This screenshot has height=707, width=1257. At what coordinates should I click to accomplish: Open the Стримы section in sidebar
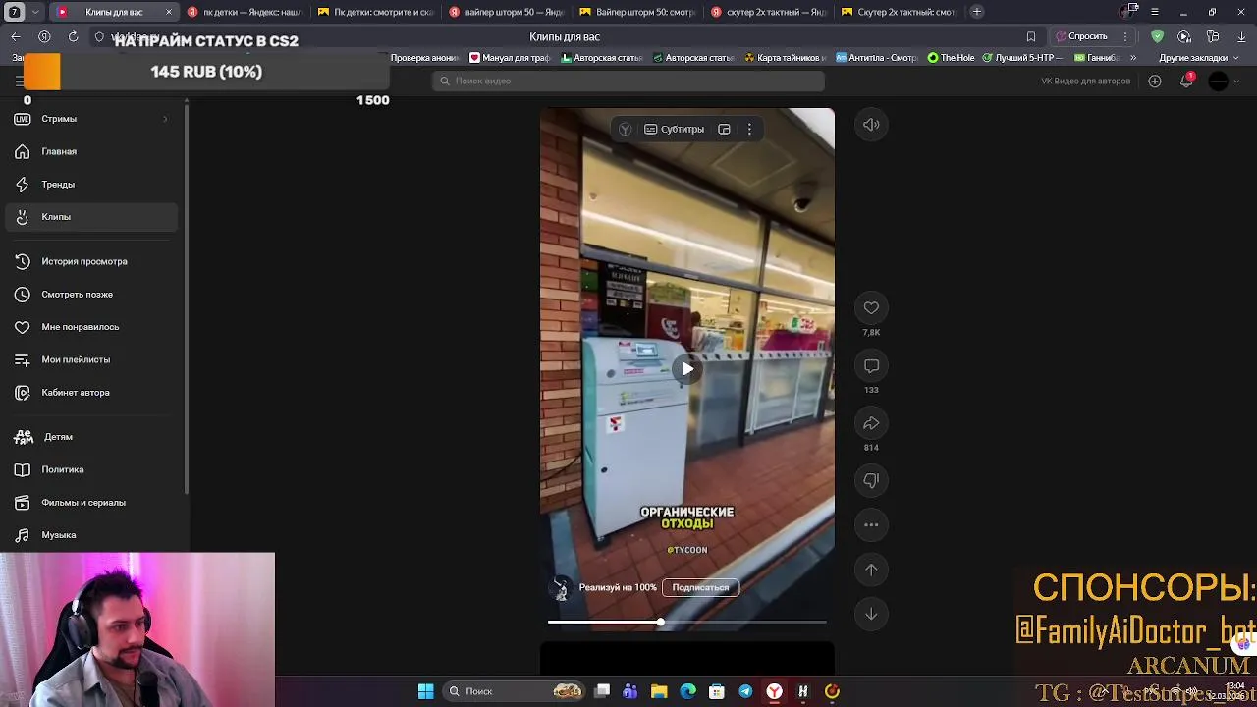(59, 119)
